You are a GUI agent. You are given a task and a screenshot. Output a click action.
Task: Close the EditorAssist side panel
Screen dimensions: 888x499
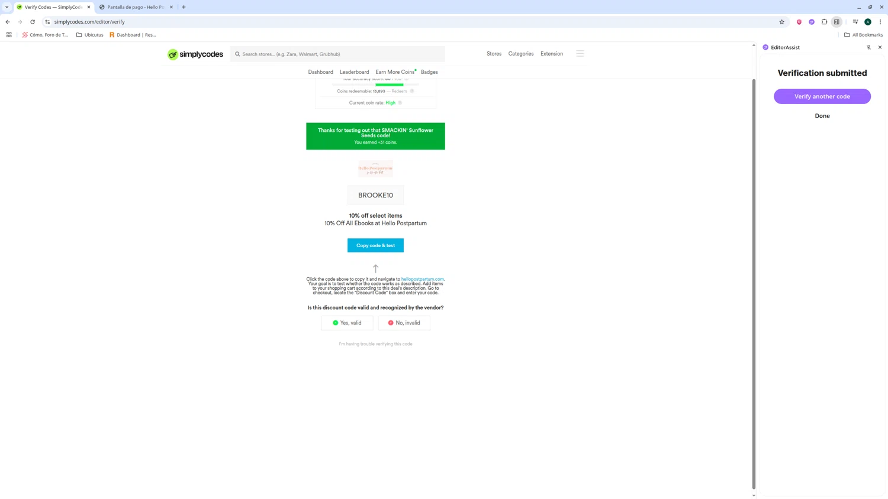(x=880, y=47)
